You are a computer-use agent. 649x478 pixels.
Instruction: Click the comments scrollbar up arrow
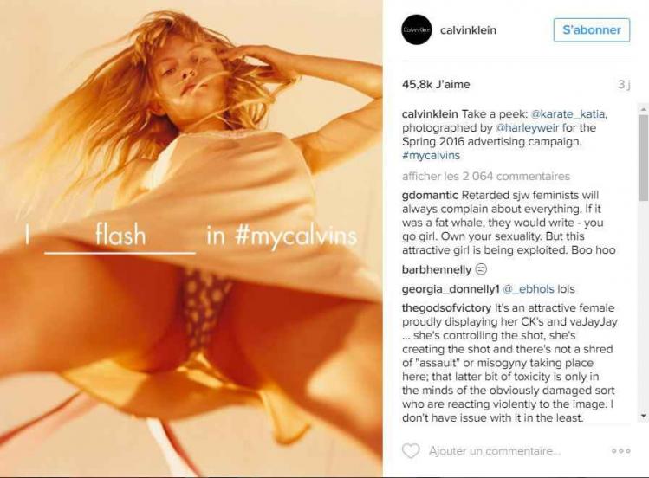(643, 109)
